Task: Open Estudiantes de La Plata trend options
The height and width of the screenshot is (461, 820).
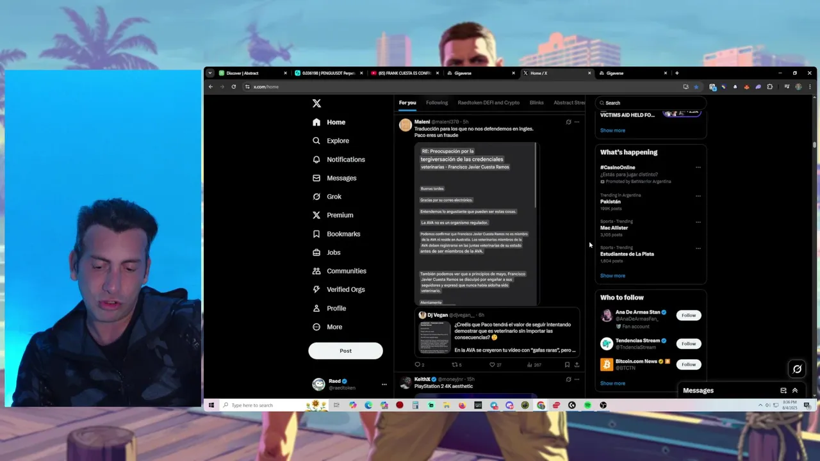Action: click(x=698, y=248)
